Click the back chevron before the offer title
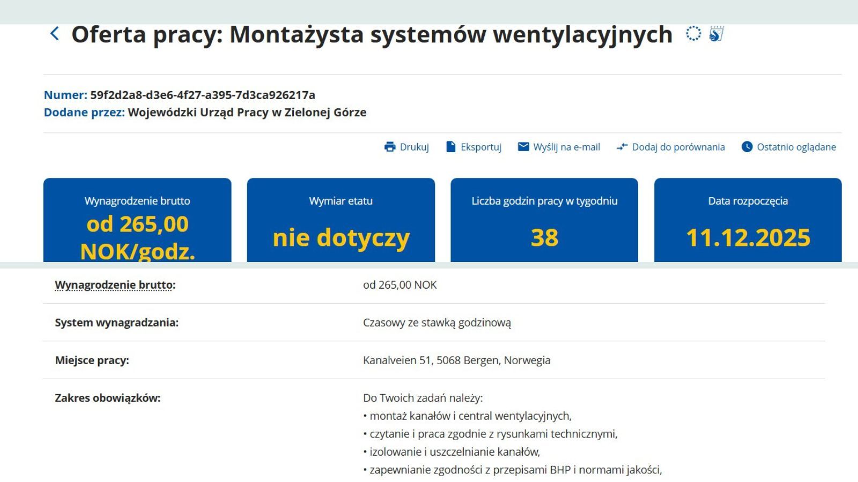 pyautogui.click(x=54, y=34)
